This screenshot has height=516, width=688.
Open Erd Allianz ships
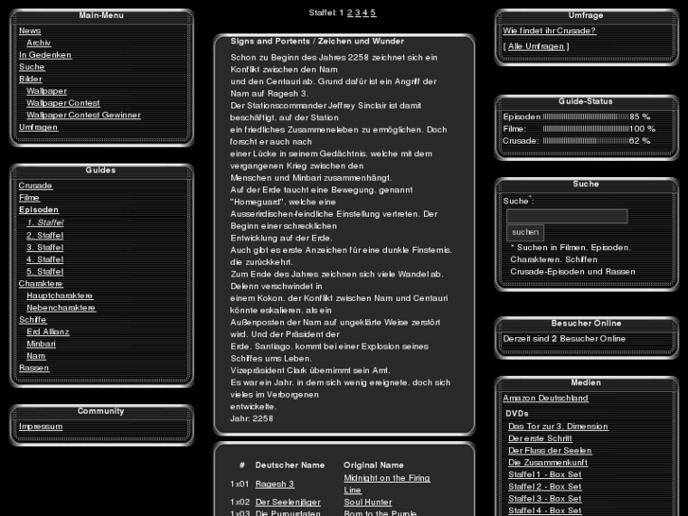(48, 332)
